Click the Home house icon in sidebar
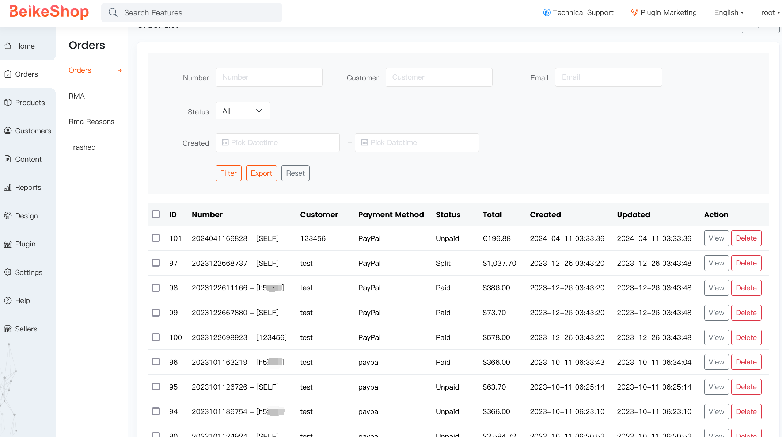This screenshot has height=437, width=782. 8,46
